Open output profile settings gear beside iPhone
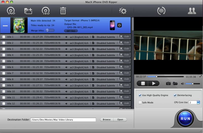 coord(119,25)
